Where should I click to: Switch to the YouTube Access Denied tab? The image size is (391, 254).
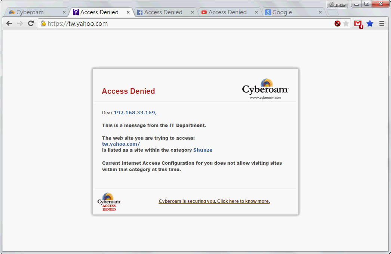[230, 12]
